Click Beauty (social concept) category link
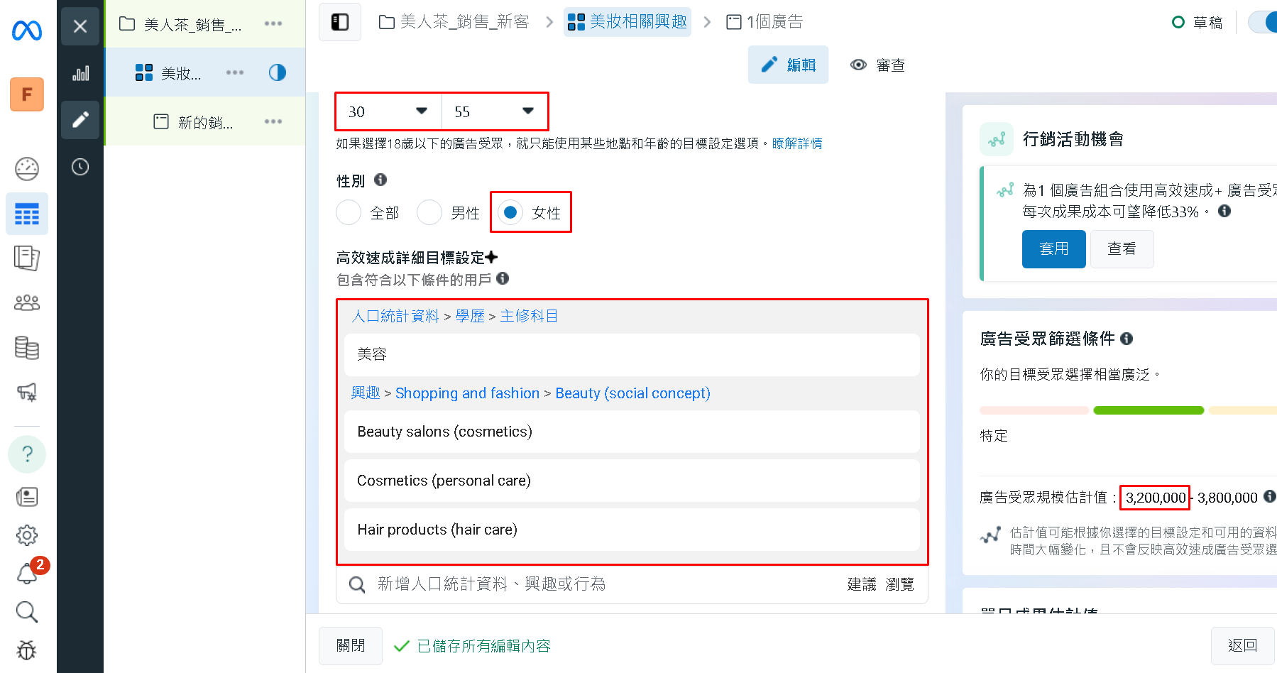Viewport: 1277px width, 673px height. click(632, 393)
